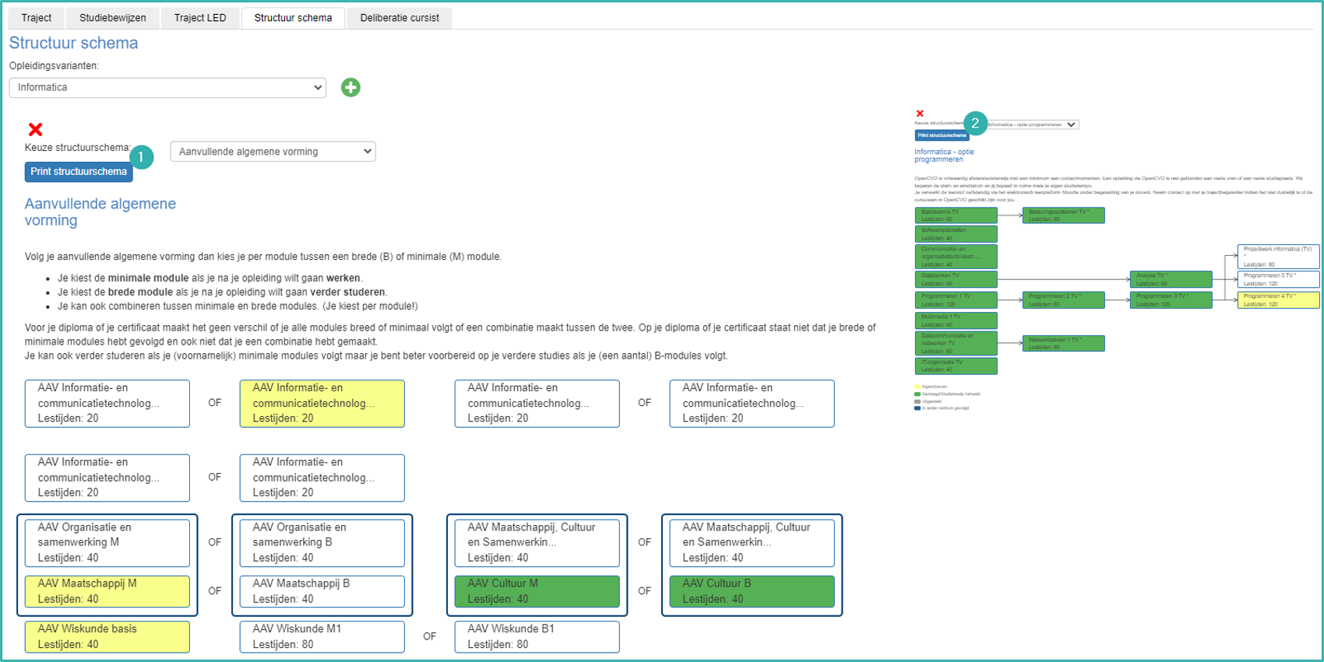Click the Structuur schema page heading

click(x=73, y=44)
